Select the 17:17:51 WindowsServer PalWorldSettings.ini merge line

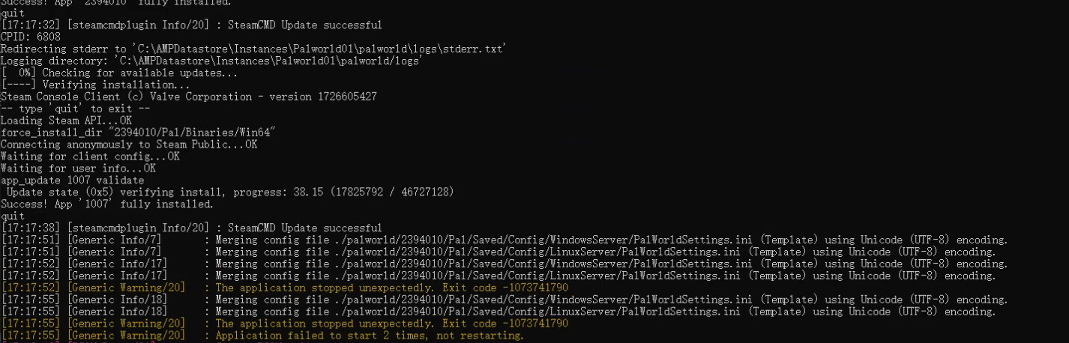tap(504, 240)
